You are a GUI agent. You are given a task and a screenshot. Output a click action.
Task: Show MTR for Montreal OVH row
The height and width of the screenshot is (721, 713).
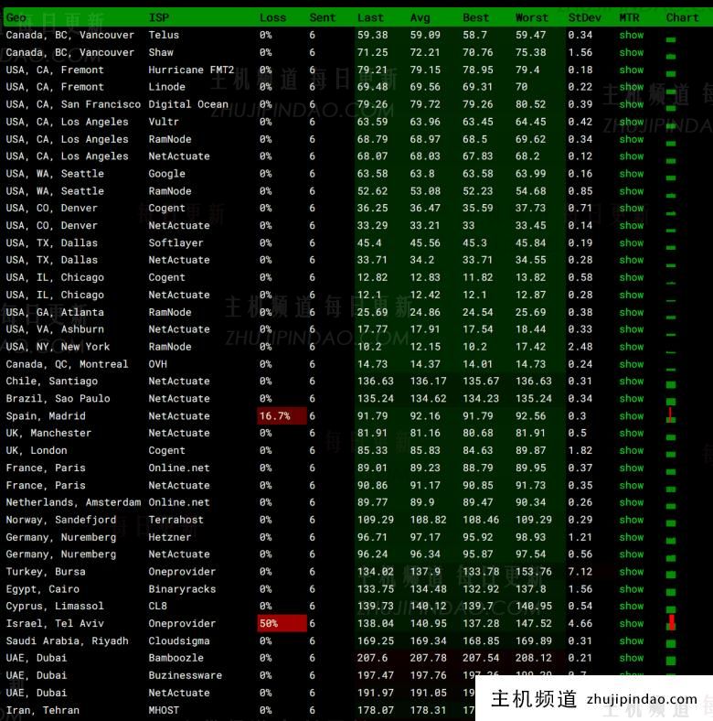632,365
